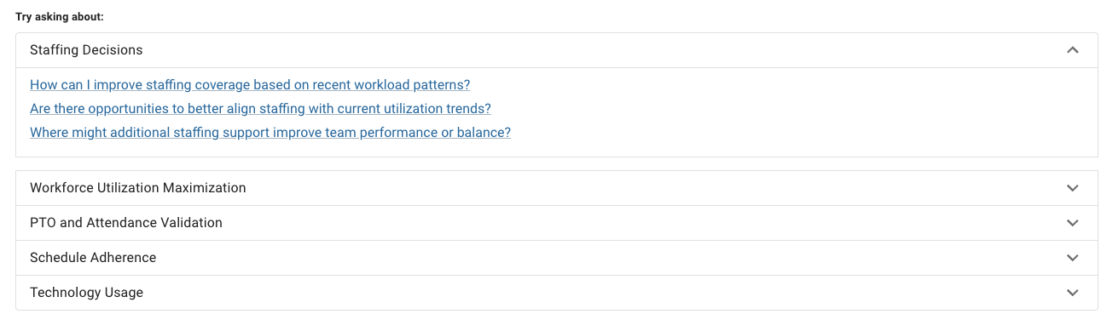Expand the PTO and Attendance Validation title
Screen dimensions: 1119x331
(x=126, y=223)
